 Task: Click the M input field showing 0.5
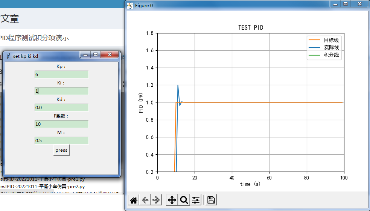click(x=61, y=140)
